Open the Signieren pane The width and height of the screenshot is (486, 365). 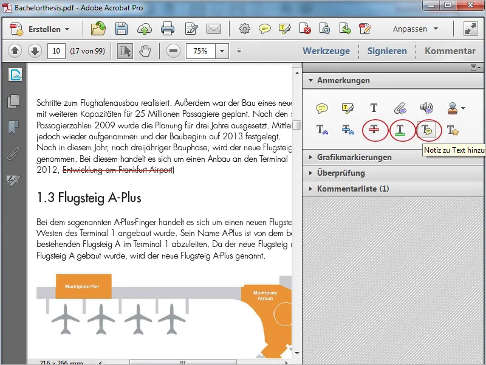pos(387,51)
